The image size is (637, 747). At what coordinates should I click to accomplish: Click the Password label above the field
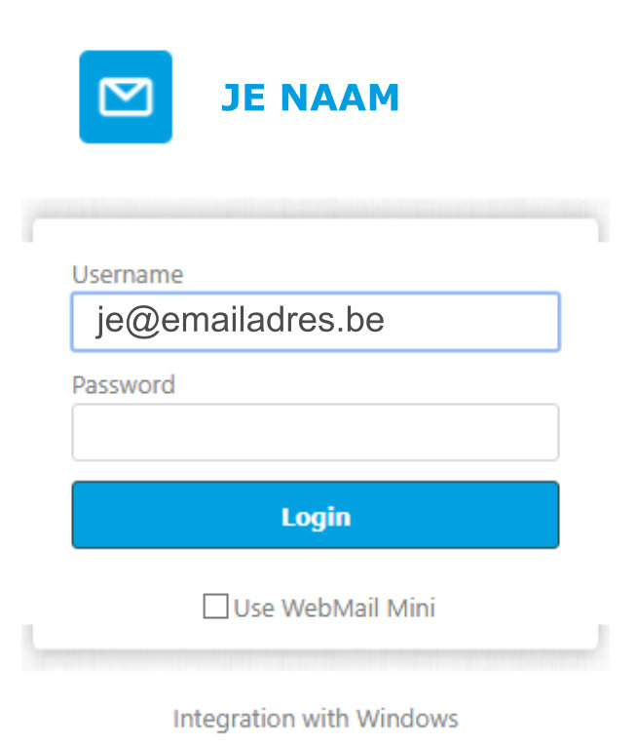(x=124, y=385)
